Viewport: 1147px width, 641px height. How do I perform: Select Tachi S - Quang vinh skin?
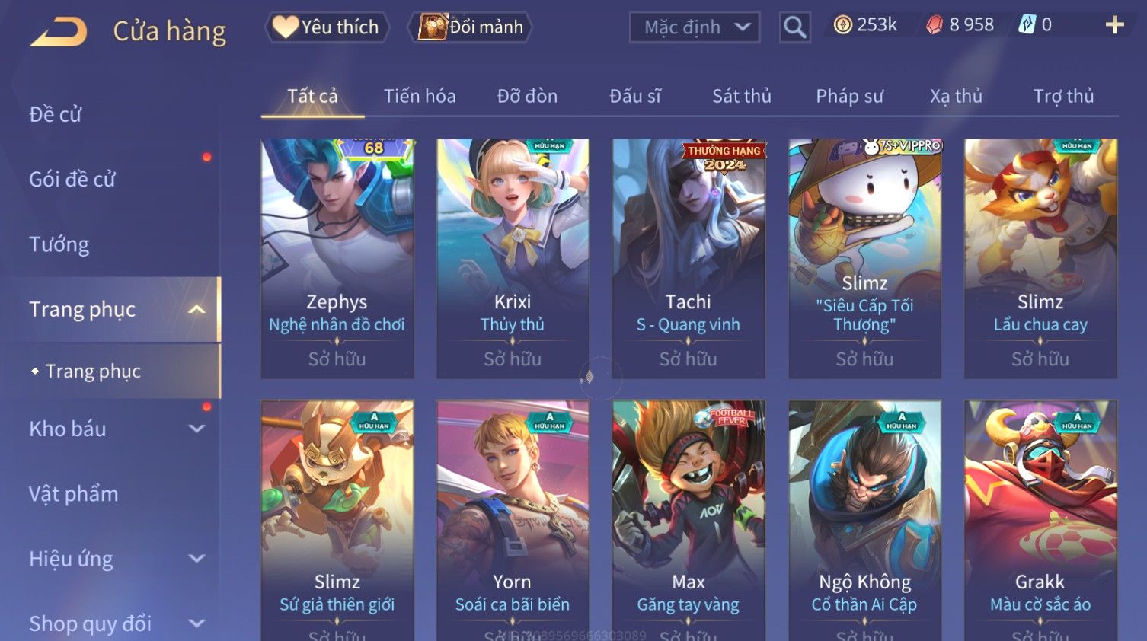click(x=689, y=258)
